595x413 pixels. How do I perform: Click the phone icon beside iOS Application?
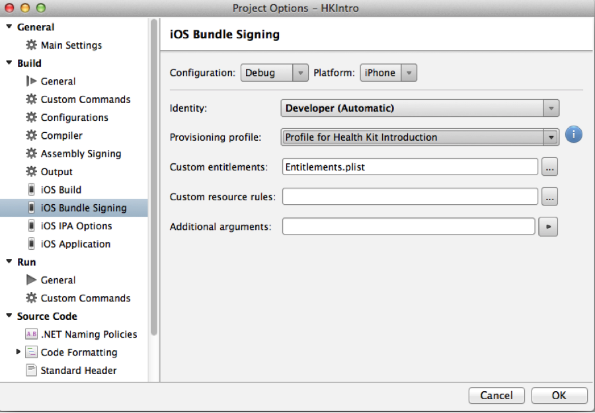32,244
